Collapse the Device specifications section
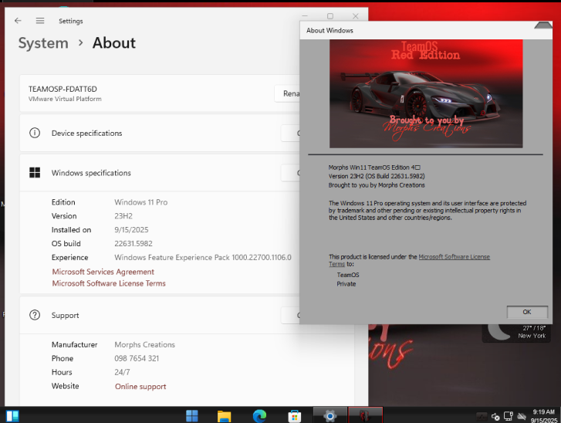Image resolution: width=561 pixels, height=423 pixels. (x=290, y=133)
